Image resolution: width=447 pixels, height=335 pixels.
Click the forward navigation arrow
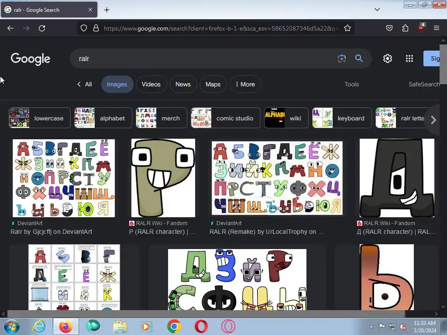tap(26, 28)
